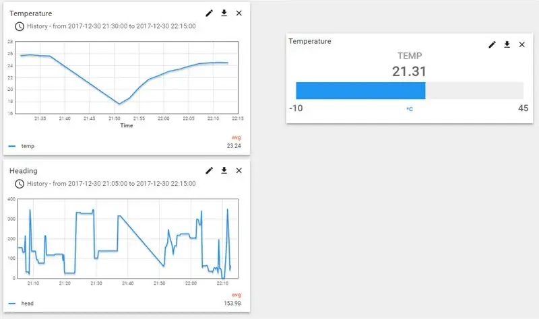This screenshot has height=319, width=539.
Task: Toggle the temp series legend entry
Action: pos(22,146)
